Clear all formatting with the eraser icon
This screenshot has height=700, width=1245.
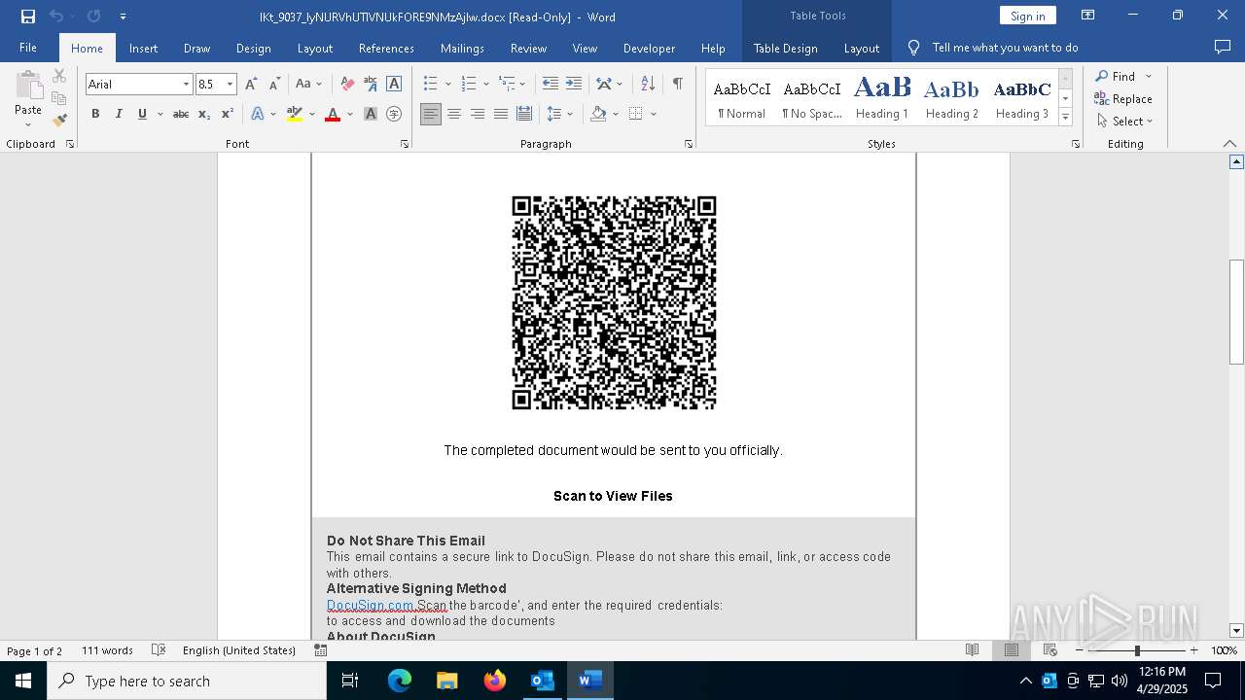pyautogui.click(x=346, y=85)
